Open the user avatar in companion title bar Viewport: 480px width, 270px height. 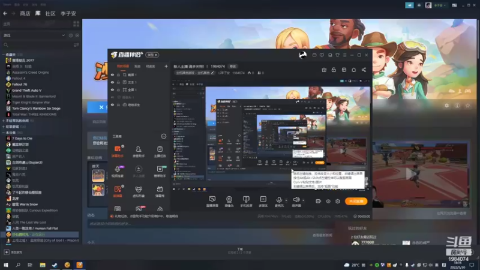coord(302,55)
